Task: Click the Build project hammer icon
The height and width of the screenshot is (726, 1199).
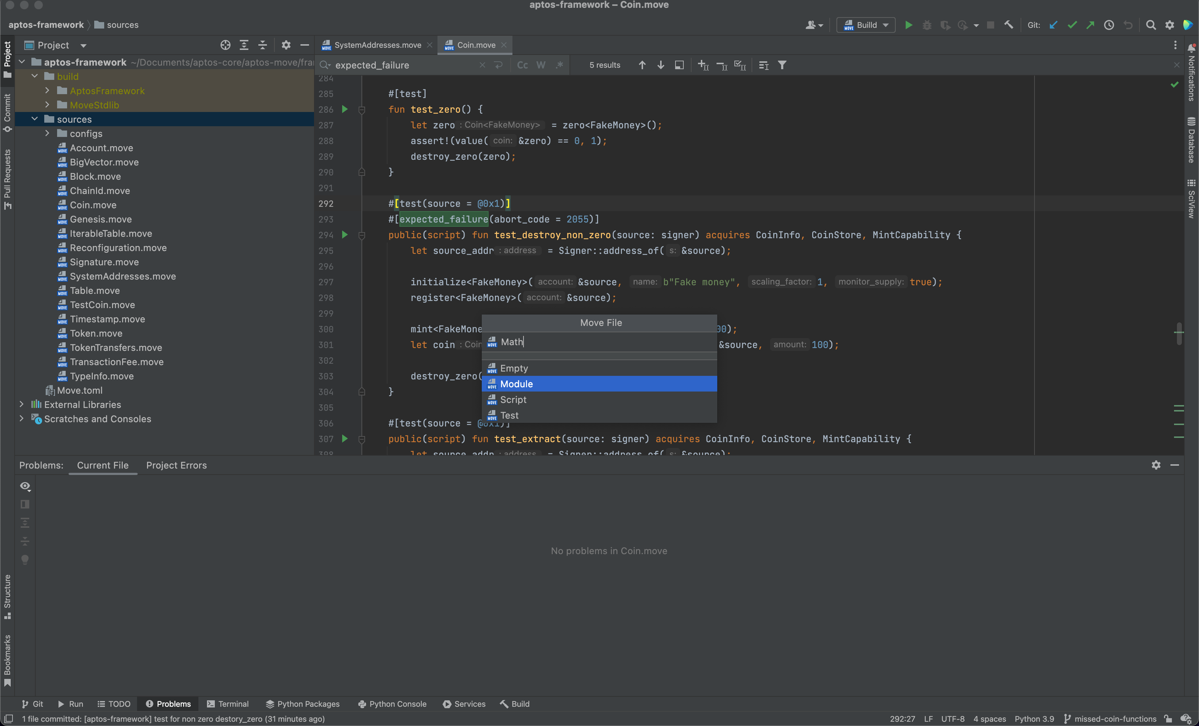Action: [1009, 25]
